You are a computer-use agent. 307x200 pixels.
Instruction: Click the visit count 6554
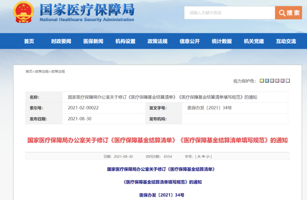(168, 157)
